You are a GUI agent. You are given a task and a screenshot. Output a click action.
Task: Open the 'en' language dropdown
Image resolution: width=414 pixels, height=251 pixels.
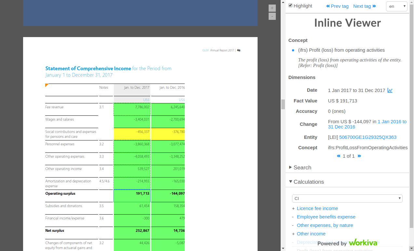397,6
